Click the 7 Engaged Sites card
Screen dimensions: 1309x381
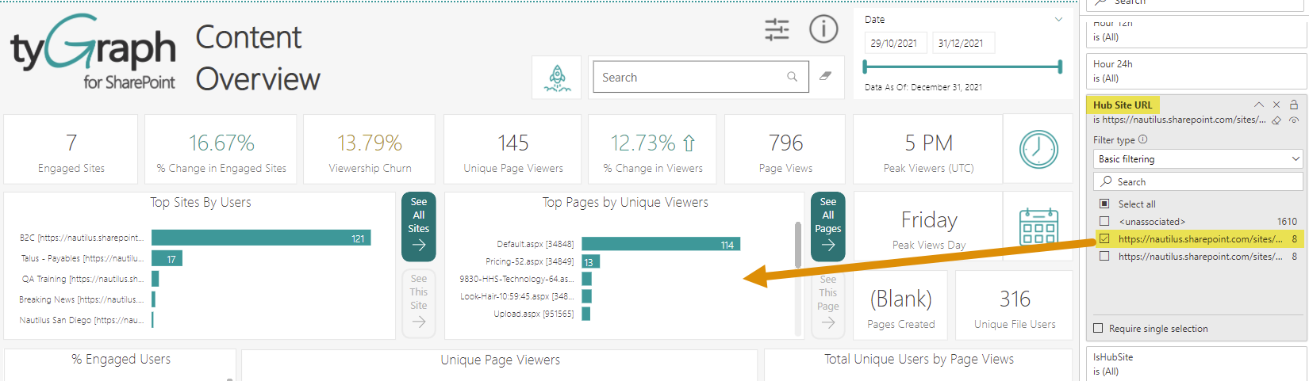pos(71,150)
